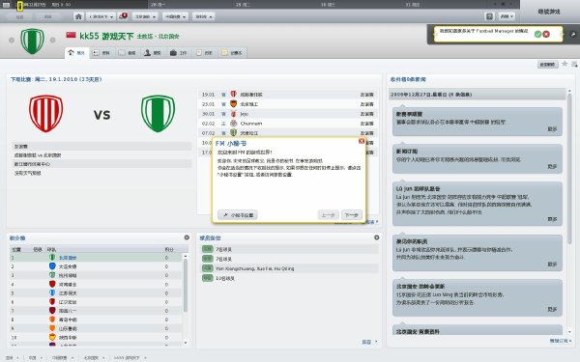
Task: Open the home screen house icon
Action: (78, 16)
